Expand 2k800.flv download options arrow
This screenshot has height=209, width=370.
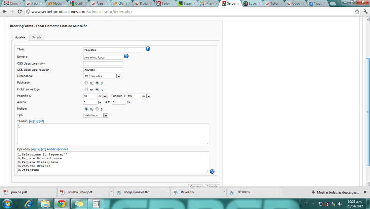281,191
